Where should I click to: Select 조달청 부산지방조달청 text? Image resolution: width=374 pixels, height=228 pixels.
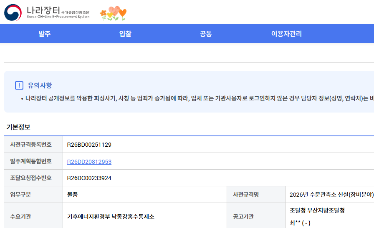pos(317,210)
